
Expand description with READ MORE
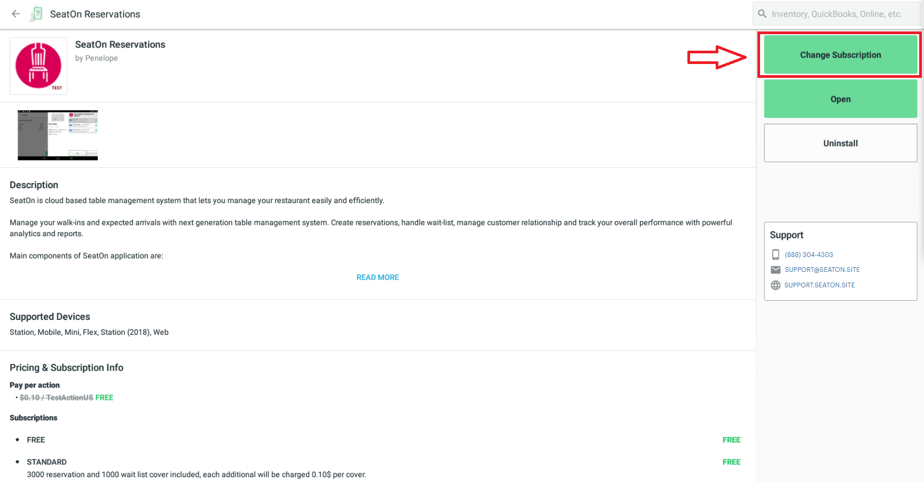pos(378,277)
